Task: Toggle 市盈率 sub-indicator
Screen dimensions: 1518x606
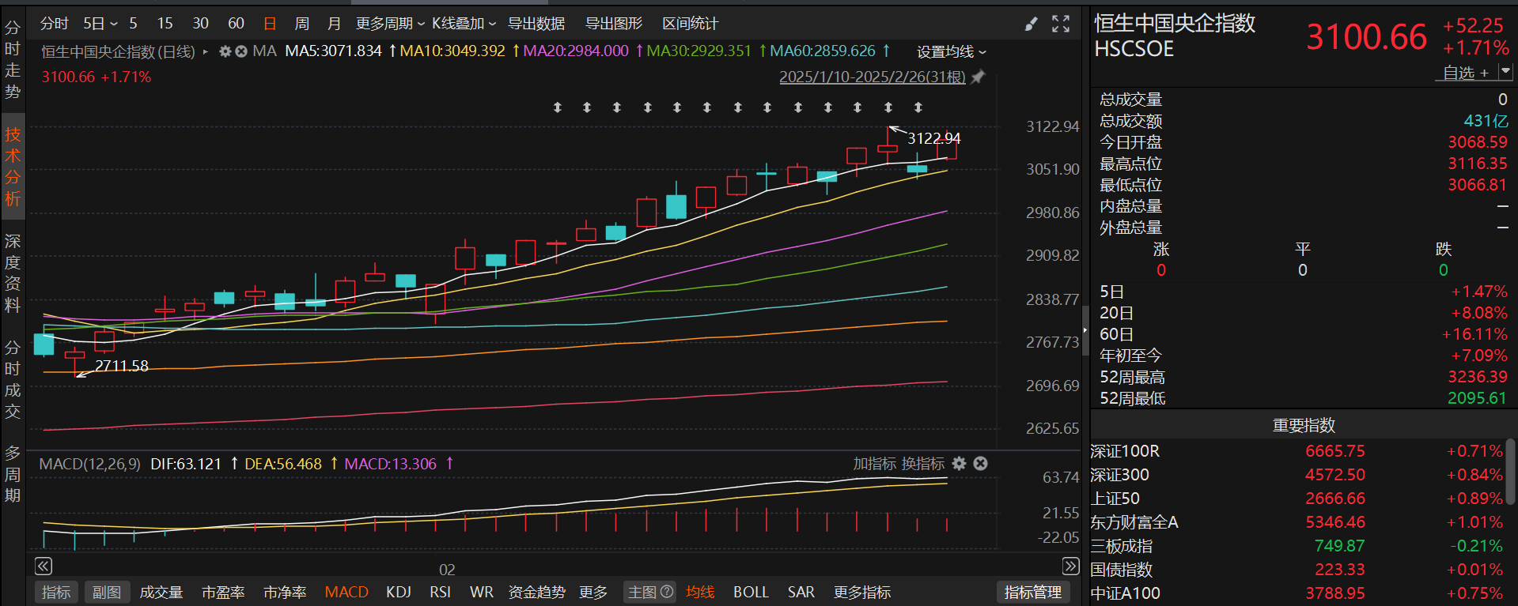Action: (x=223, y=592)
